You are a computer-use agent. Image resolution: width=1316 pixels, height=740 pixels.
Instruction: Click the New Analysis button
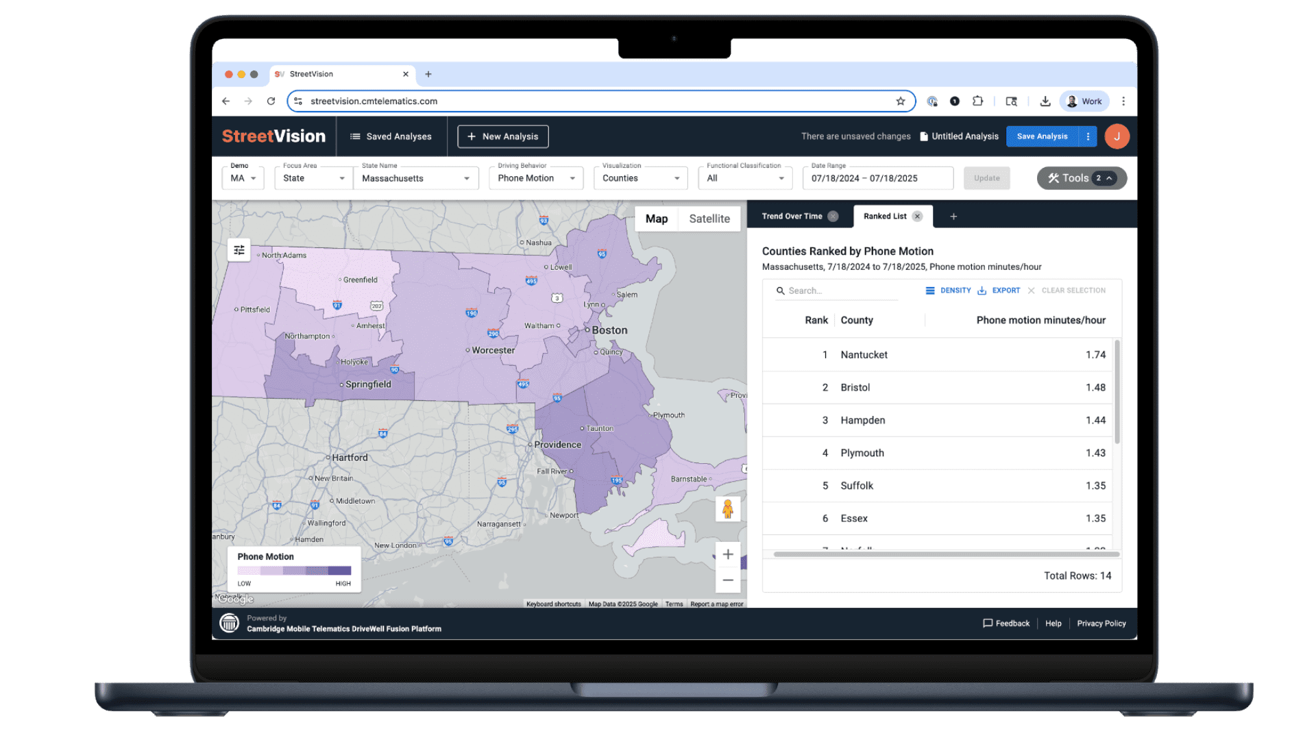[503, 136]
